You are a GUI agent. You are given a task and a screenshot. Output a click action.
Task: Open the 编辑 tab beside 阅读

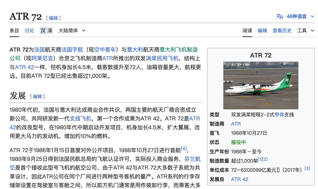262,30
